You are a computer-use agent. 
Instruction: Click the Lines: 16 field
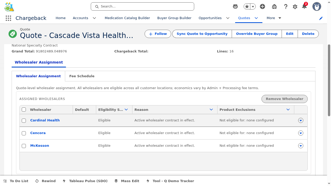225,51
